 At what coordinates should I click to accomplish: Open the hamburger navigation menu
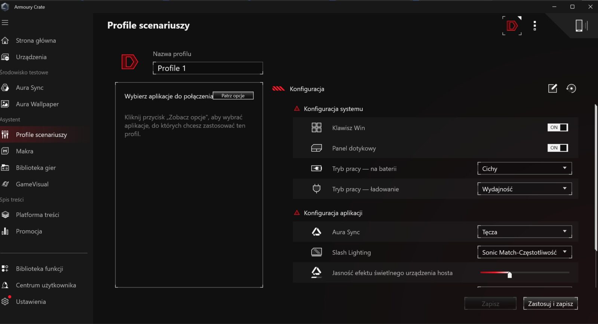(5, 23)
